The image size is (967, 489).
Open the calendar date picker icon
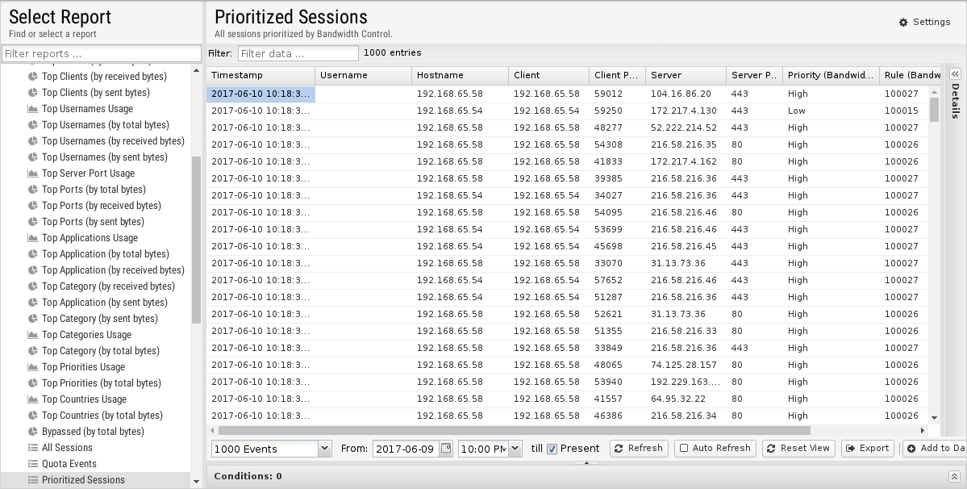tap(446, 449)
